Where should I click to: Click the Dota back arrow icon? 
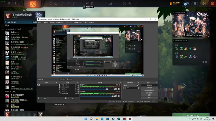tap(15, 3)
